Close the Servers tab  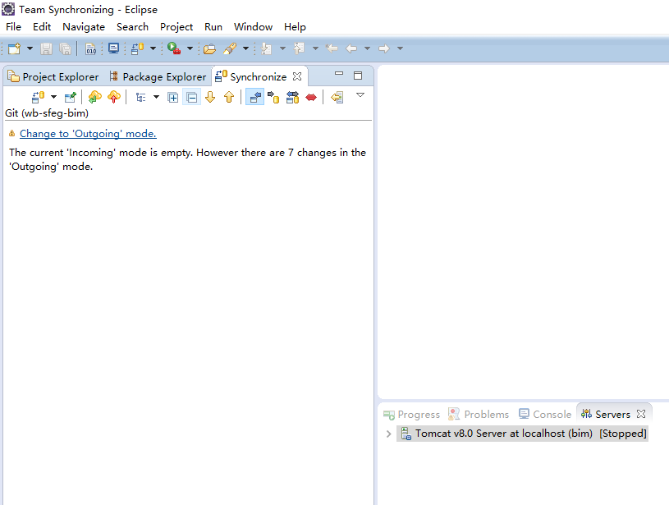click(641, 414)
